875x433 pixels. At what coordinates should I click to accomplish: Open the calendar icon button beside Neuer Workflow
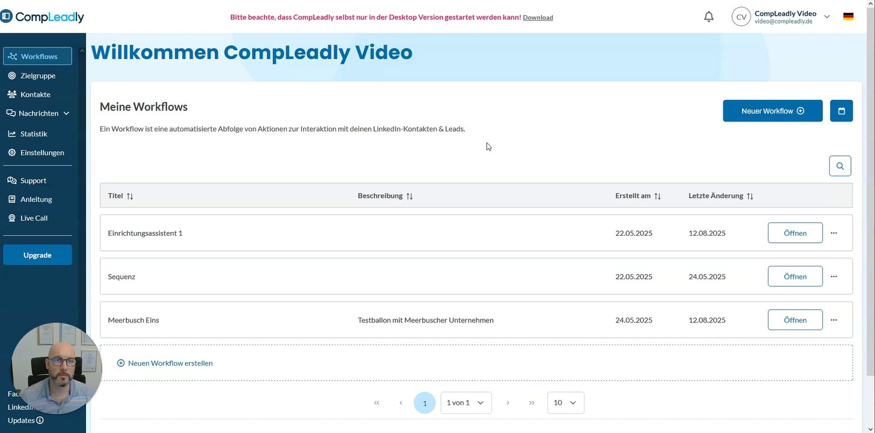coord(841,111)
